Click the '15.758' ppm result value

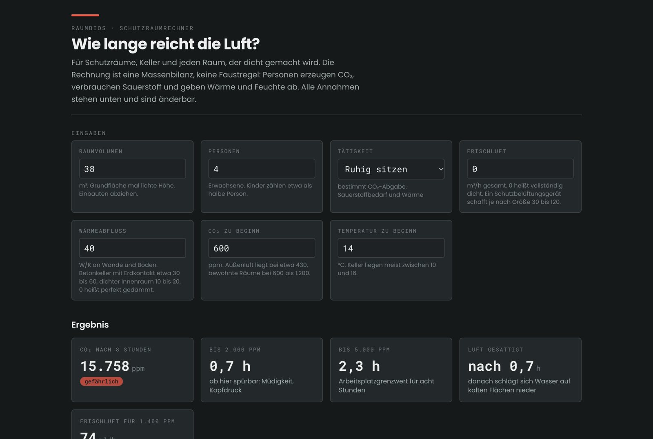(105, 366)
